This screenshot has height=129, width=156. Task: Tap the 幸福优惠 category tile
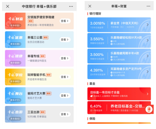15,40
